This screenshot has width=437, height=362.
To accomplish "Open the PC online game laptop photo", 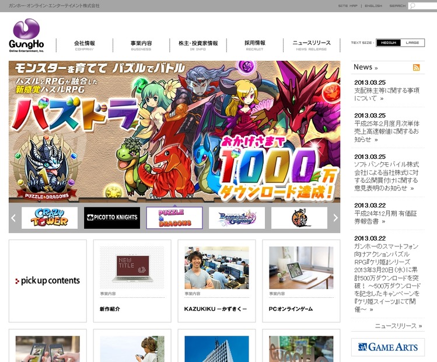I will [x=301, y=268].
